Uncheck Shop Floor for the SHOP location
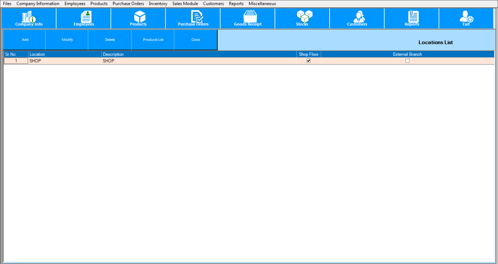 tap(308, 61)
